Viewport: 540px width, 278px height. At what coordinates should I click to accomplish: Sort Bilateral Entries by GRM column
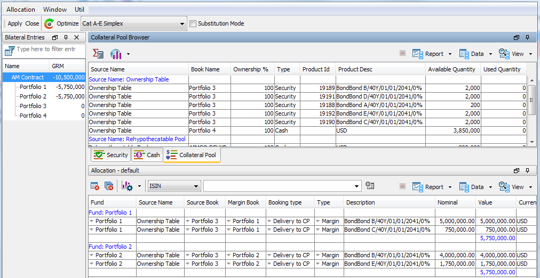point(67,67)
